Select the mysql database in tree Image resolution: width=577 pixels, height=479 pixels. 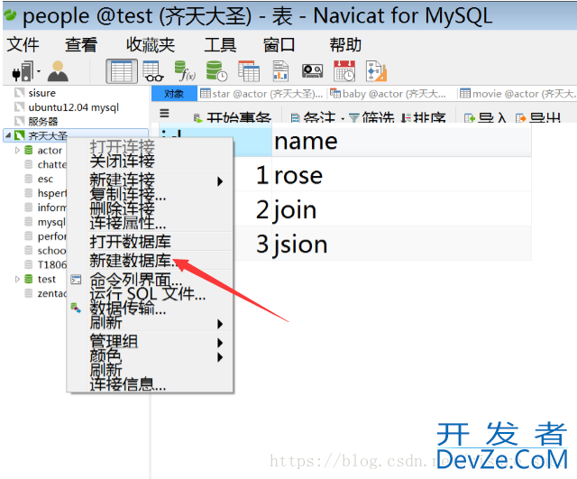point(51,222)
